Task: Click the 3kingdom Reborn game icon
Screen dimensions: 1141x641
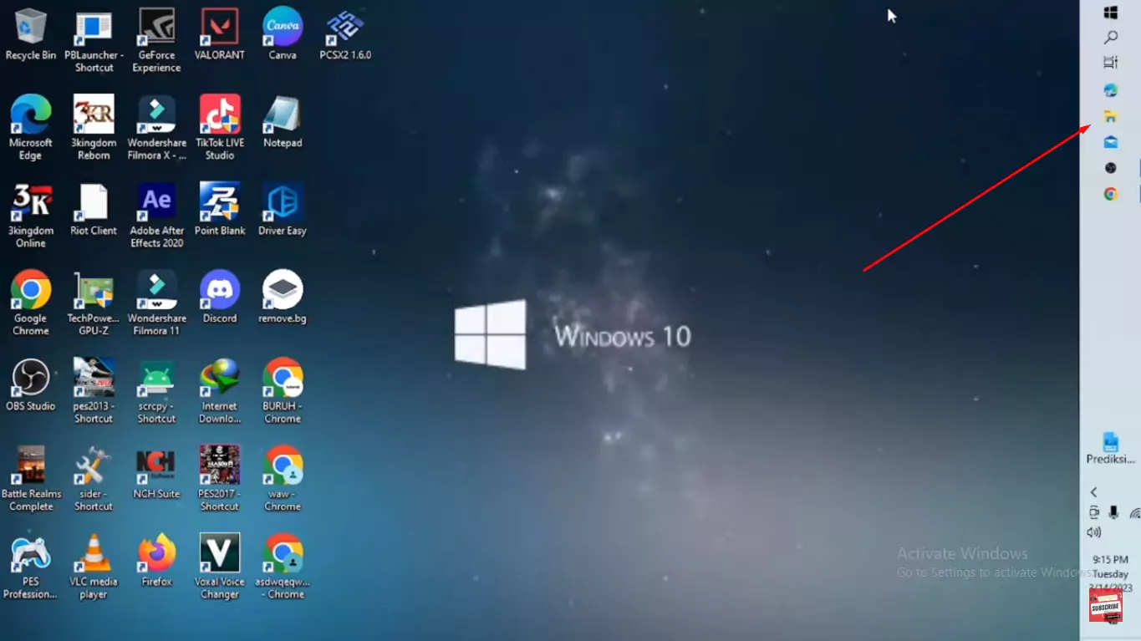Action: tap(94, 129)
